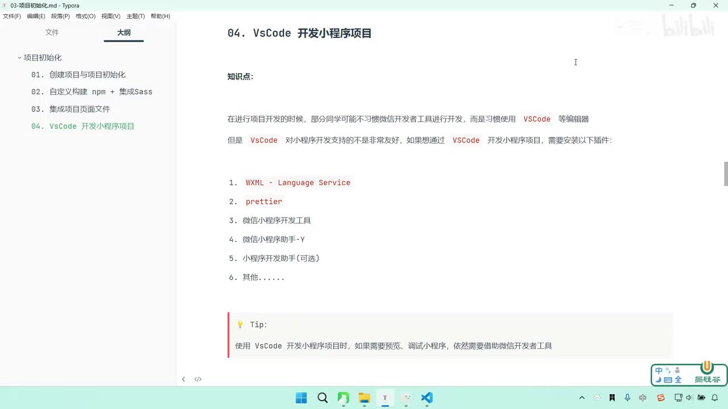Toggle night mode moon icon
728x409 pixels.
click(659, 379)
